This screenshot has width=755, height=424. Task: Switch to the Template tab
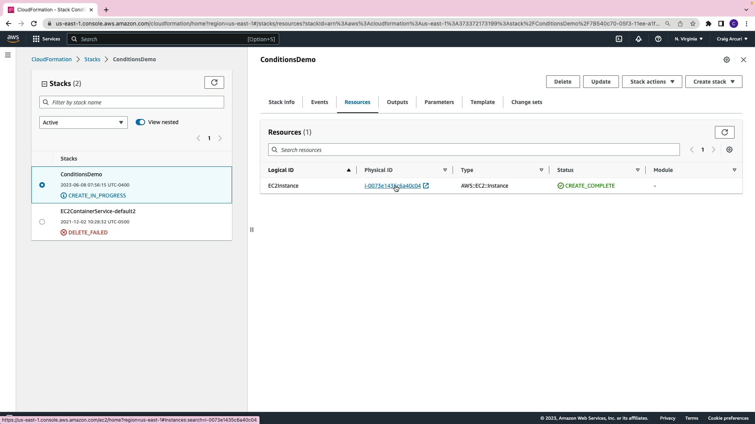point(482,102)
